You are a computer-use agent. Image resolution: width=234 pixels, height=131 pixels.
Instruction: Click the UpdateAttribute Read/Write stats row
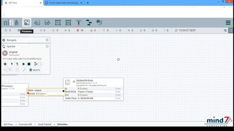(93, 92)
